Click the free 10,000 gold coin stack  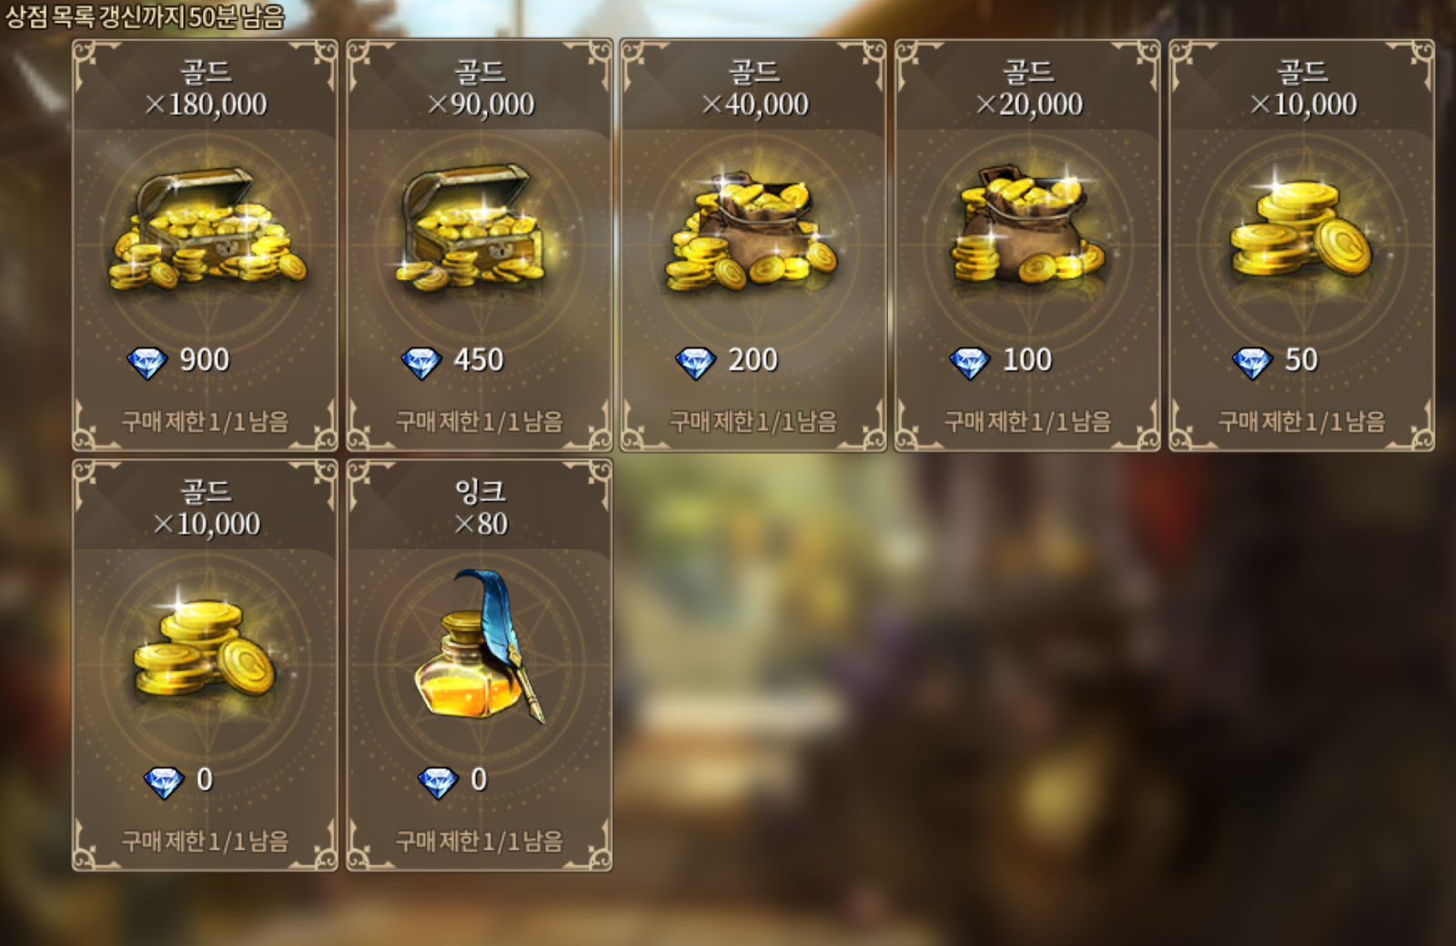point(205,646)
